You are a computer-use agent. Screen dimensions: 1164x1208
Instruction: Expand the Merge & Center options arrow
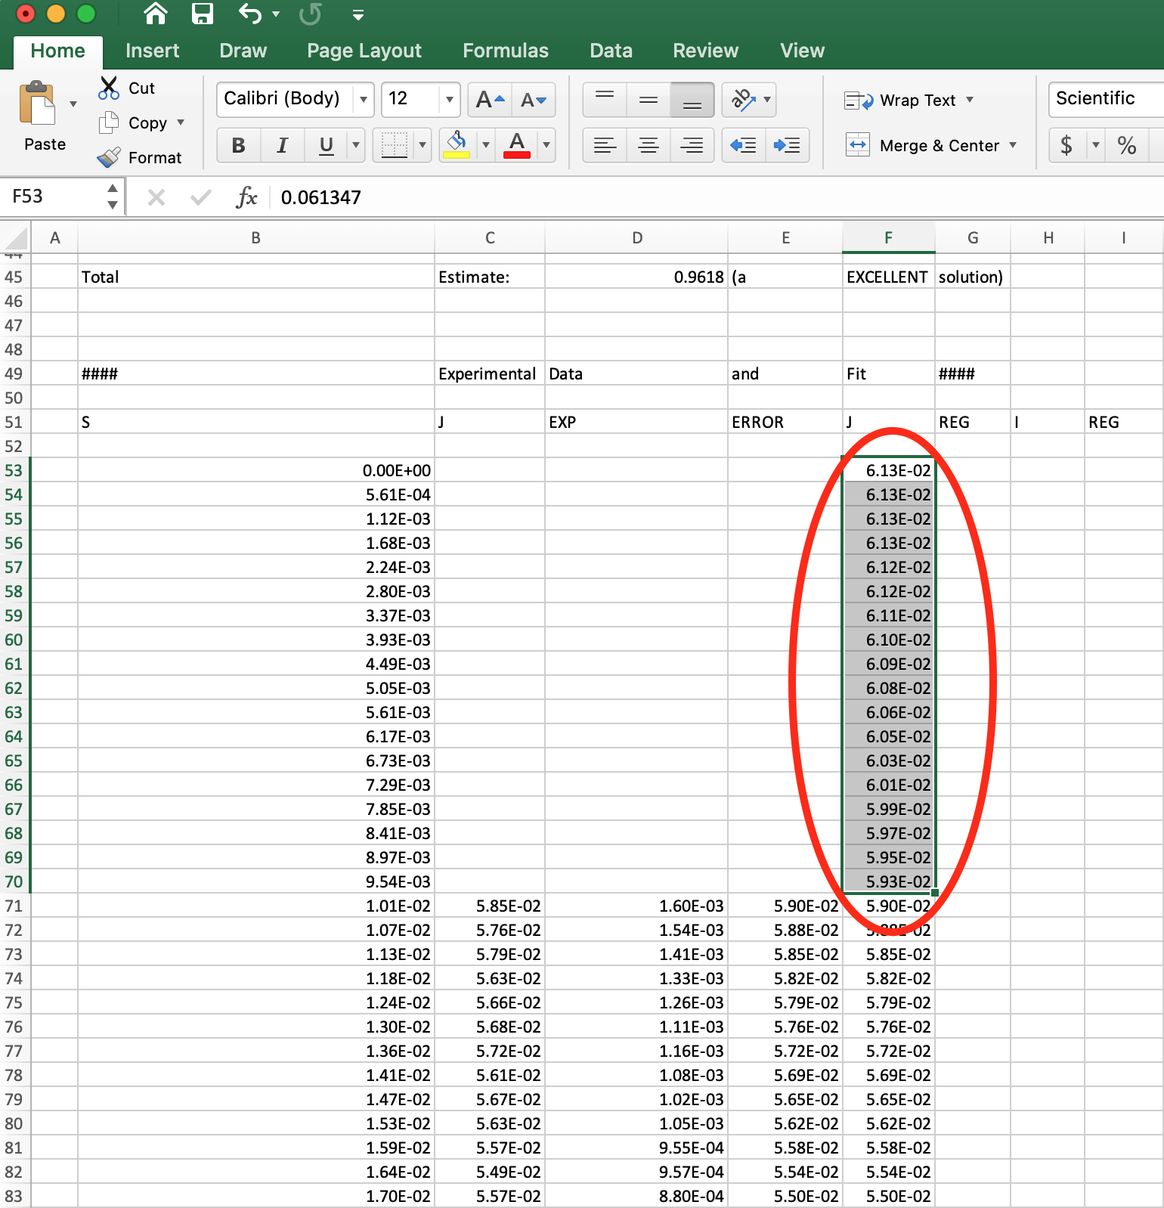pos(1013,145)
